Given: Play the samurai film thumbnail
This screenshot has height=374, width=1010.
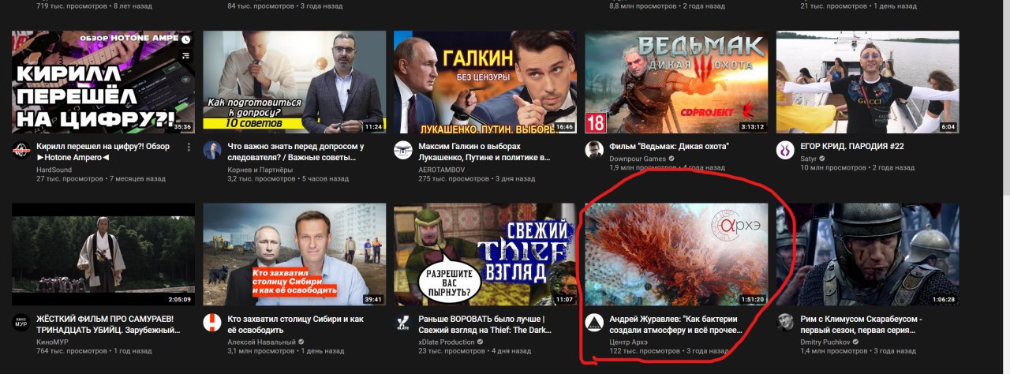Looking at the screenshot, I should pos(103,254).
